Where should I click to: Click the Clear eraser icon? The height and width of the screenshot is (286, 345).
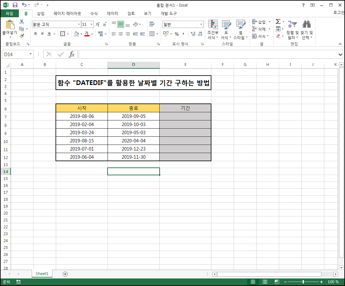point(278,36)
